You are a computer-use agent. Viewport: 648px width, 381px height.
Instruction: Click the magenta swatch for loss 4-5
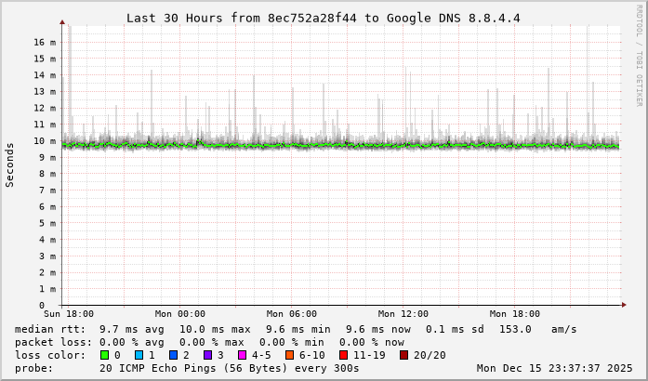[242, 355]
